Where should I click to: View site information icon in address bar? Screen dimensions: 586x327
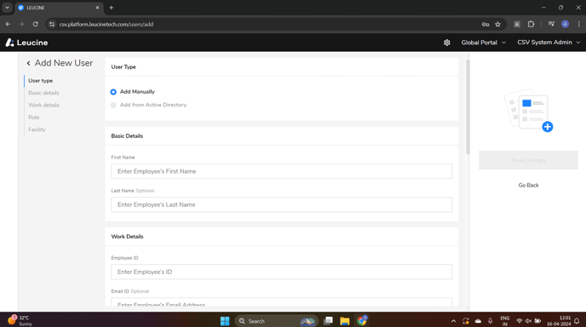pyautogui.click(x=52, y=25)
